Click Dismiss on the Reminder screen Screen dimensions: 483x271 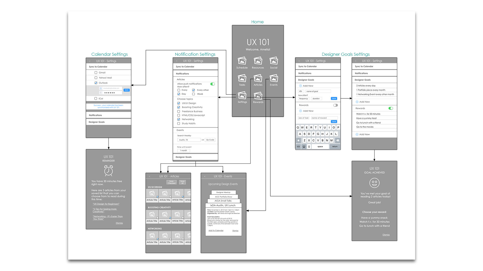119,223
